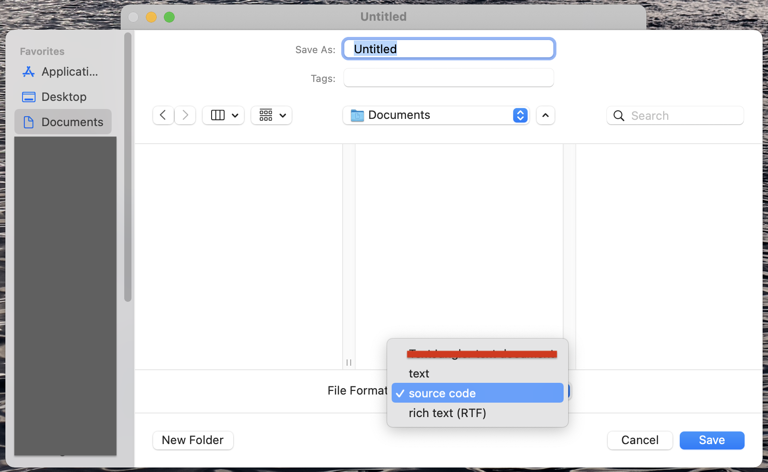Click the New Folder button

[x=193, y=440]
